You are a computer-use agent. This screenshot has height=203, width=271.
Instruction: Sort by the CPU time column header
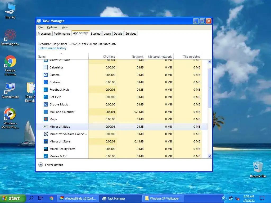(103, 57)
